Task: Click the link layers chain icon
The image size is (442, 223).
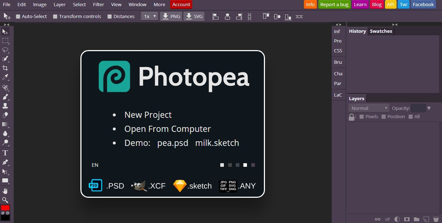Action: coord(377,219)
